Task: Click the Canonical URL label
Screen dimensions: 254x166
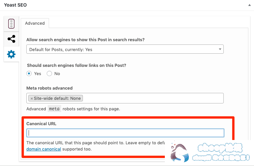Action: pos(41,124)
